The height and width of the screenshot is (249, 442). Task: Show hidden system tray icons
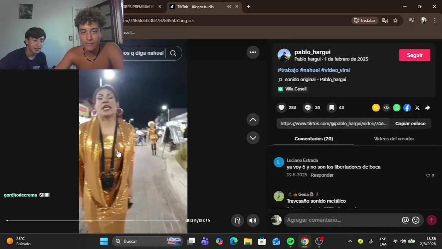(350, 241)
